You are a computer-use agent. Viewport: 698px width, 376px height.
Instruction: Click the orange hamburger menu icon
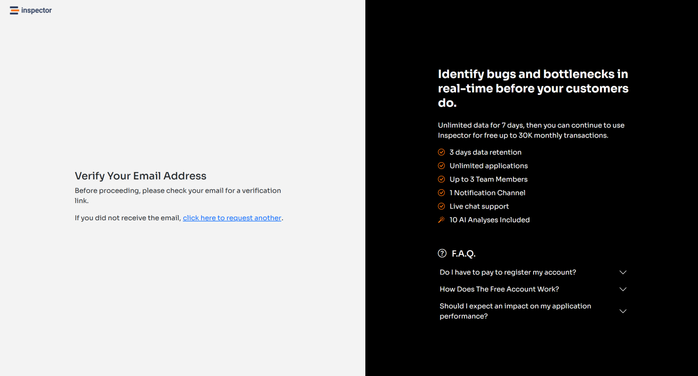click(x=13, y=10)
